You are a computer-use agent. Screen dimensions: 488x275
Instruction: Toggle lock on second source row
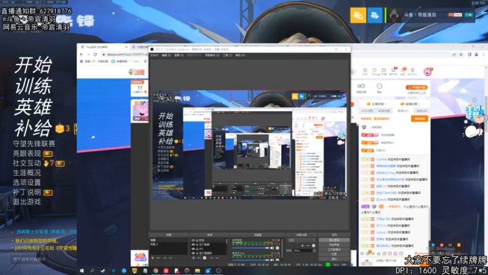197,244
